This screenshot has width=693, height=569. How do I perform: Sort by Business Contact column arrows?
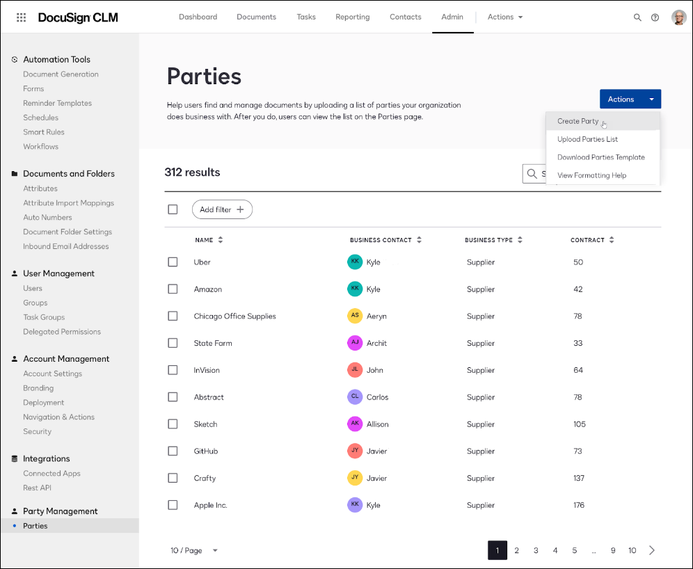click(419, 240)
